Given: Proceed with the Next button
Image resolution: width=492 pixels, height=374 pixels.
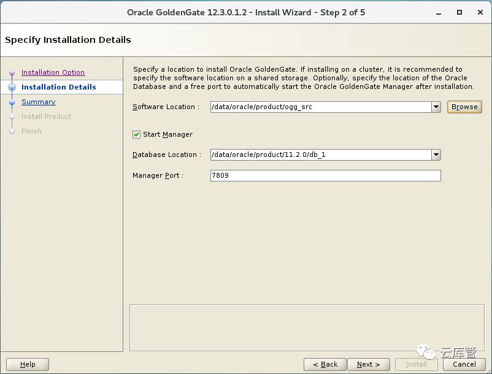Looking at the screenshot, I should click(368, 364).
